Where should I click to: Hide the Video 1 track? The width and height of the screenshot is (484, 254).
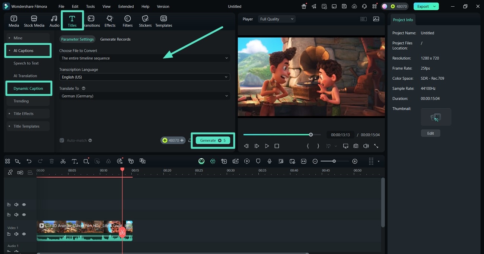24,234
